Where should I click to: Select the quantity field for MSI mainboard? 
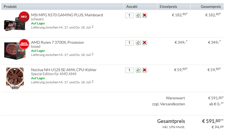129,15
